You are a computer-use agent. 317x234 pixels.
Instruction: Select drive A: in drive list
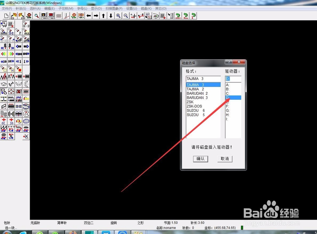click(x=233, y=85)
